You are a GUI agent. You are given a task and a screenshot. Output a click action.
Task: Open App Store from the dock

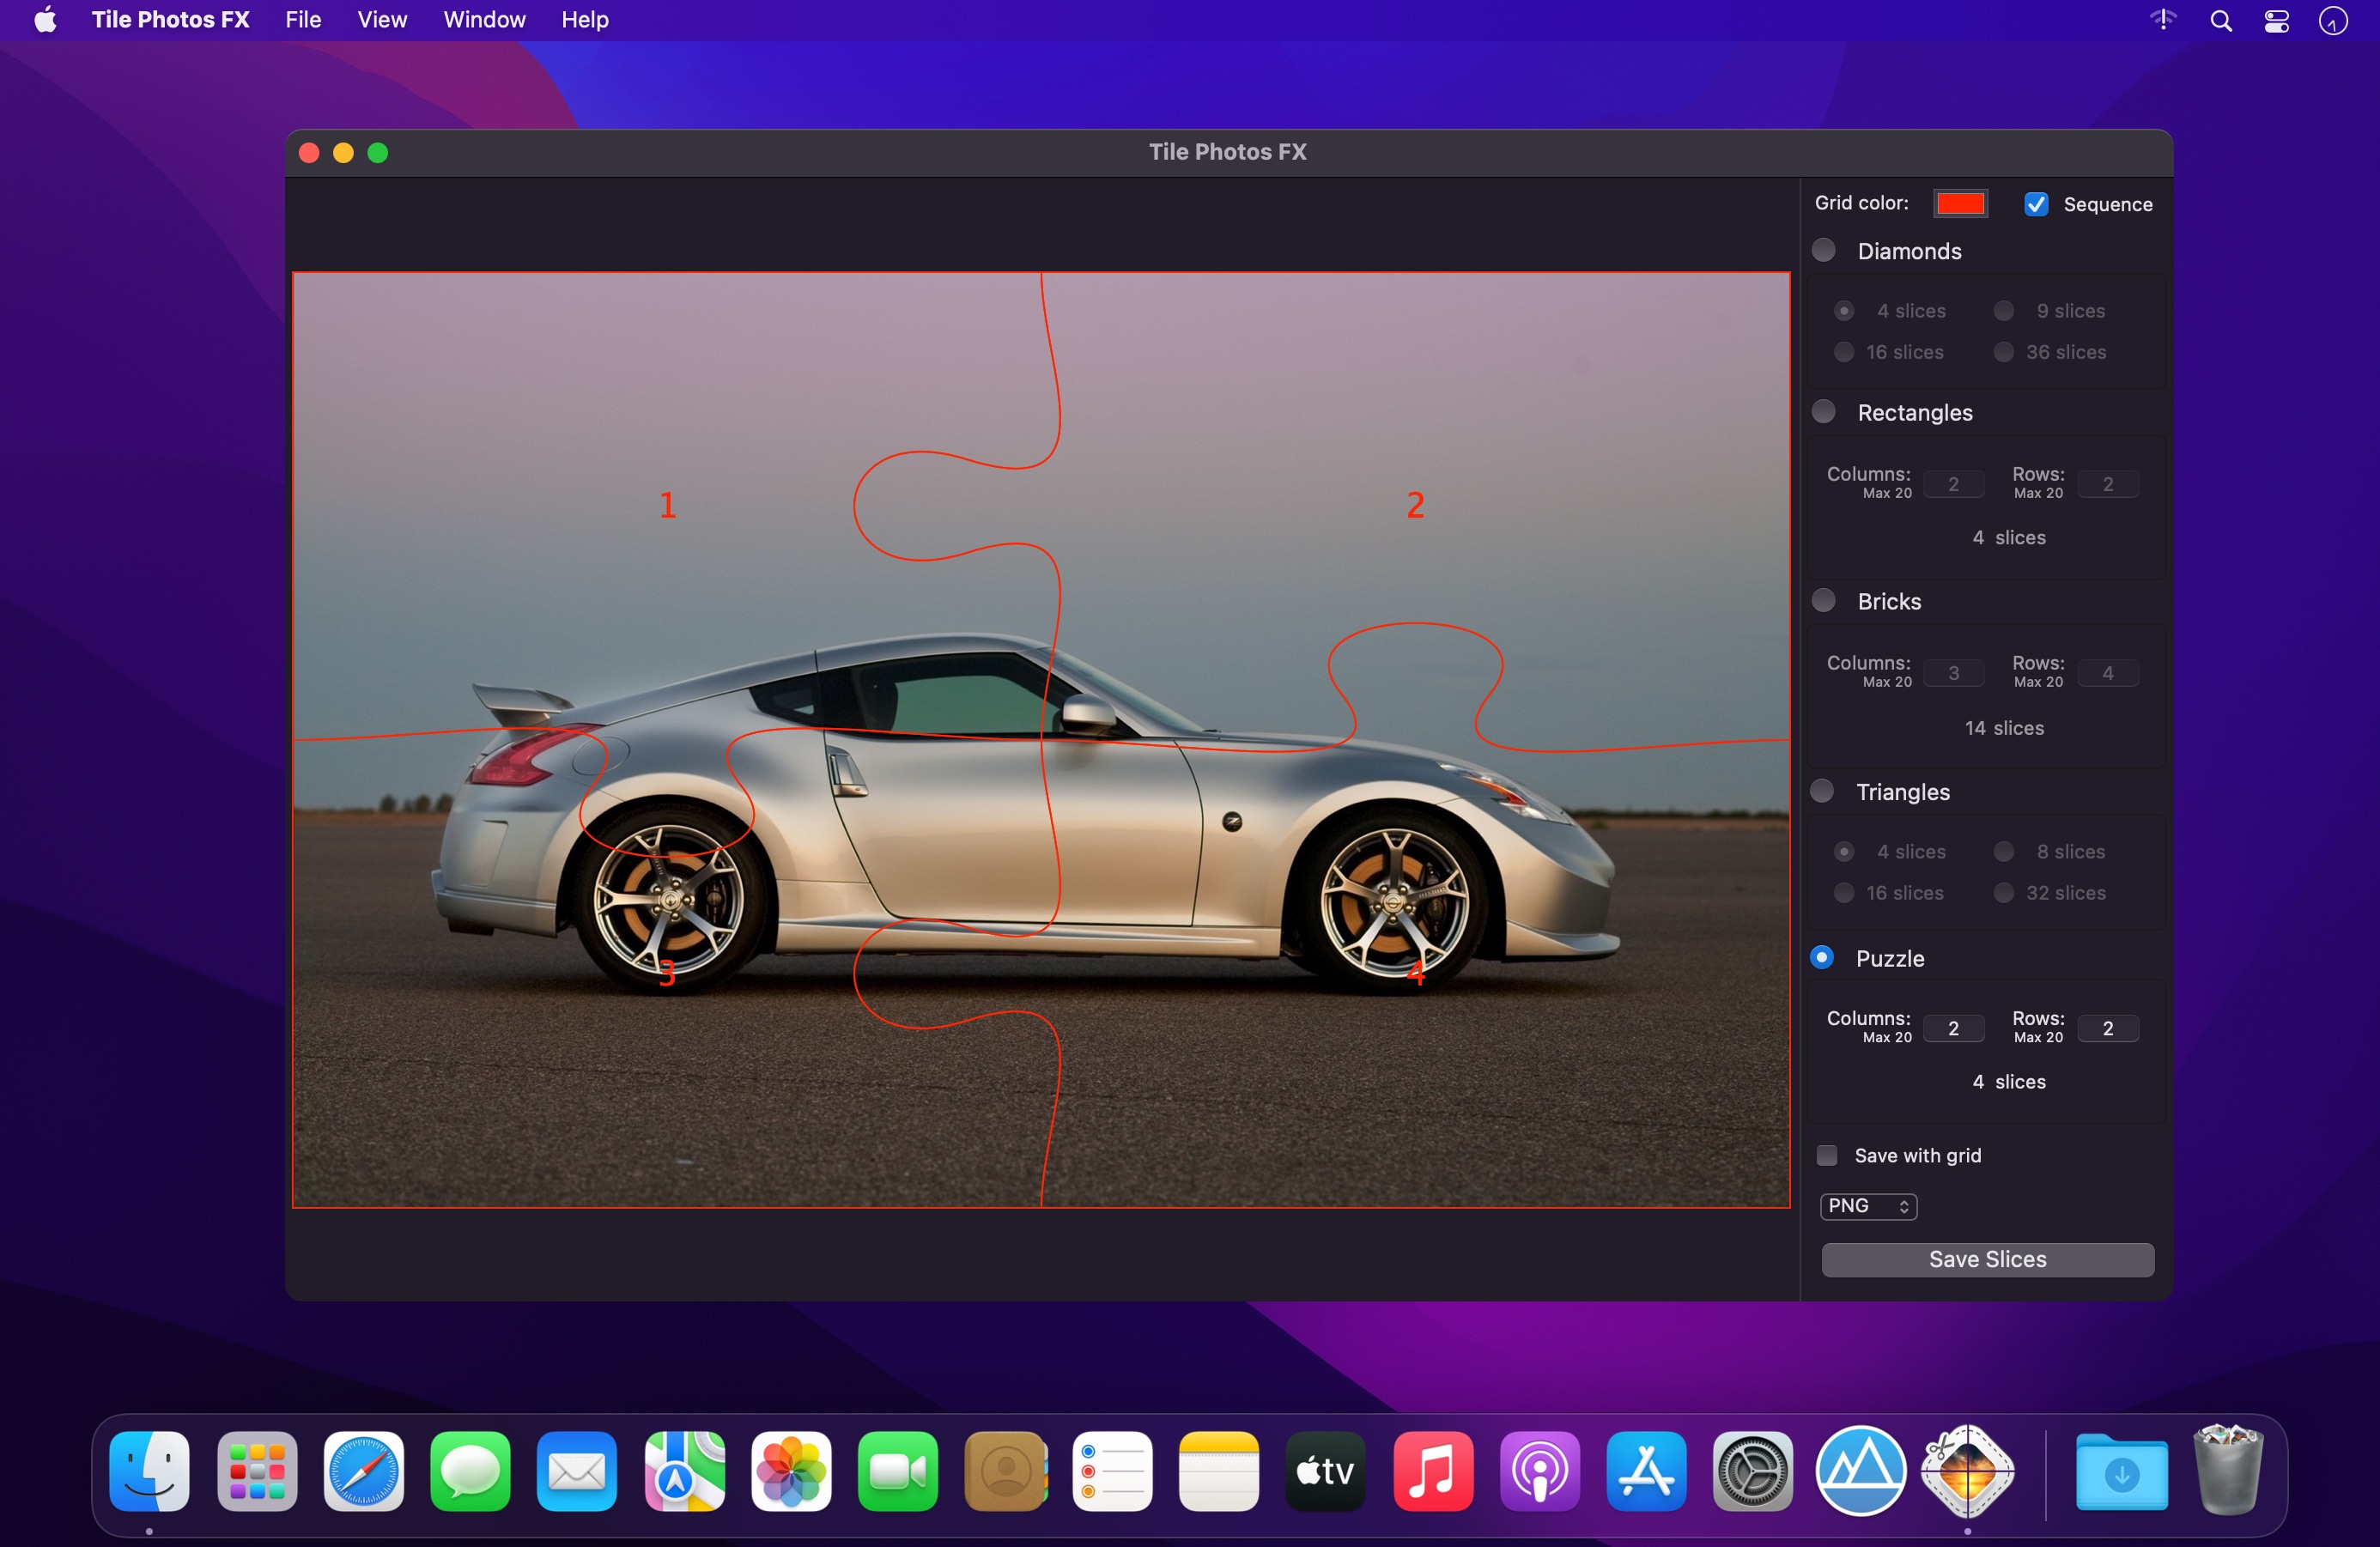[1646, 1470]
